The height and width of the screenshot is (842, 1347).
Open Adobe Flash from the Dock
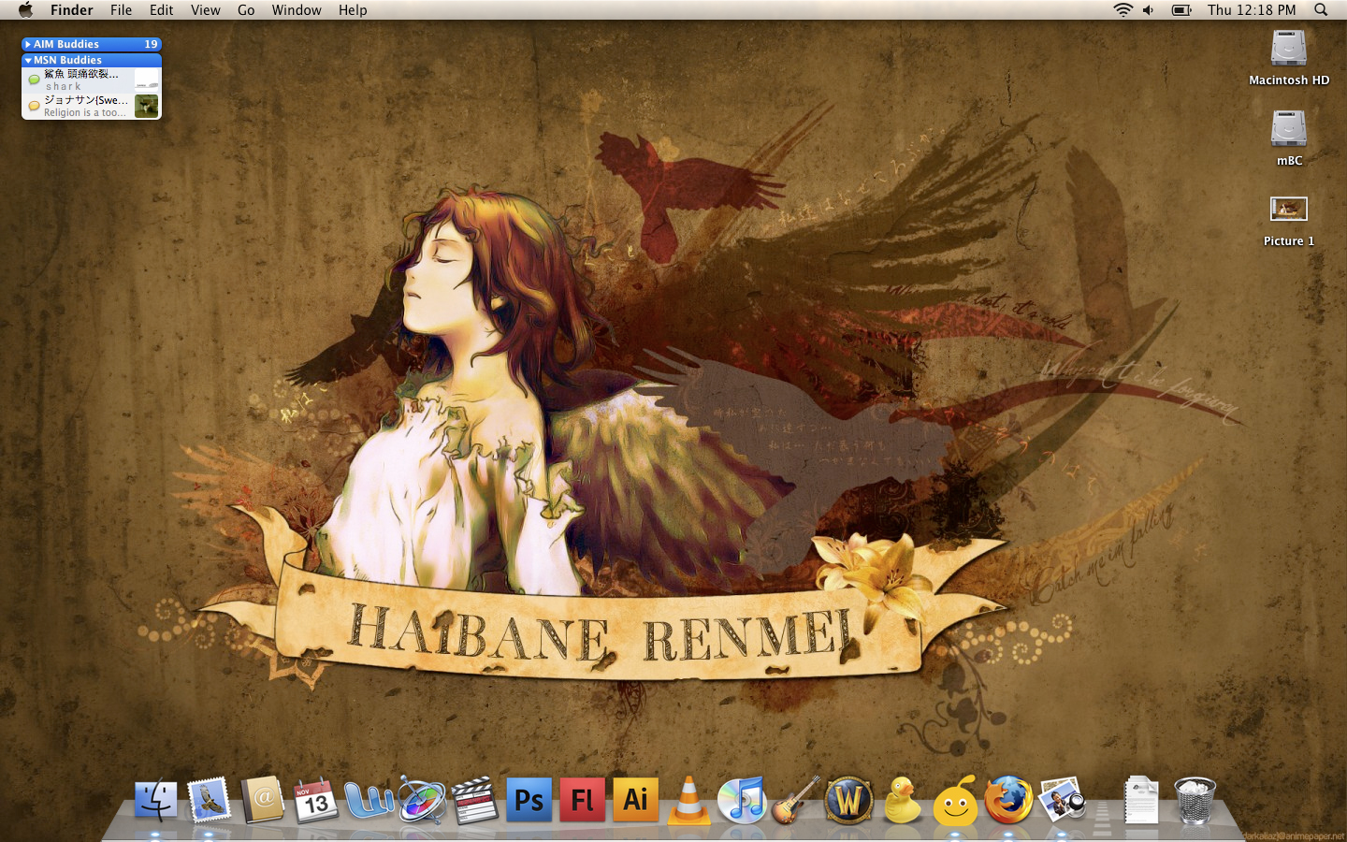(x=582, y=801)
